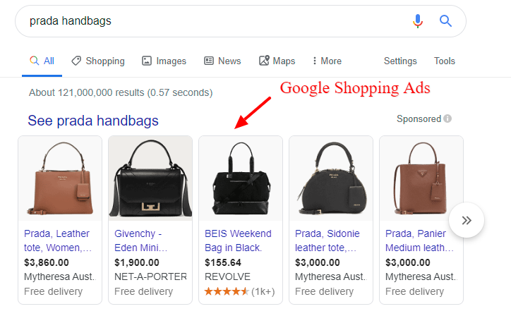Screen dimensions: 511x316
Task: Click the Givenchy Eden Mini bag image
Action: (x=150, y=178)
